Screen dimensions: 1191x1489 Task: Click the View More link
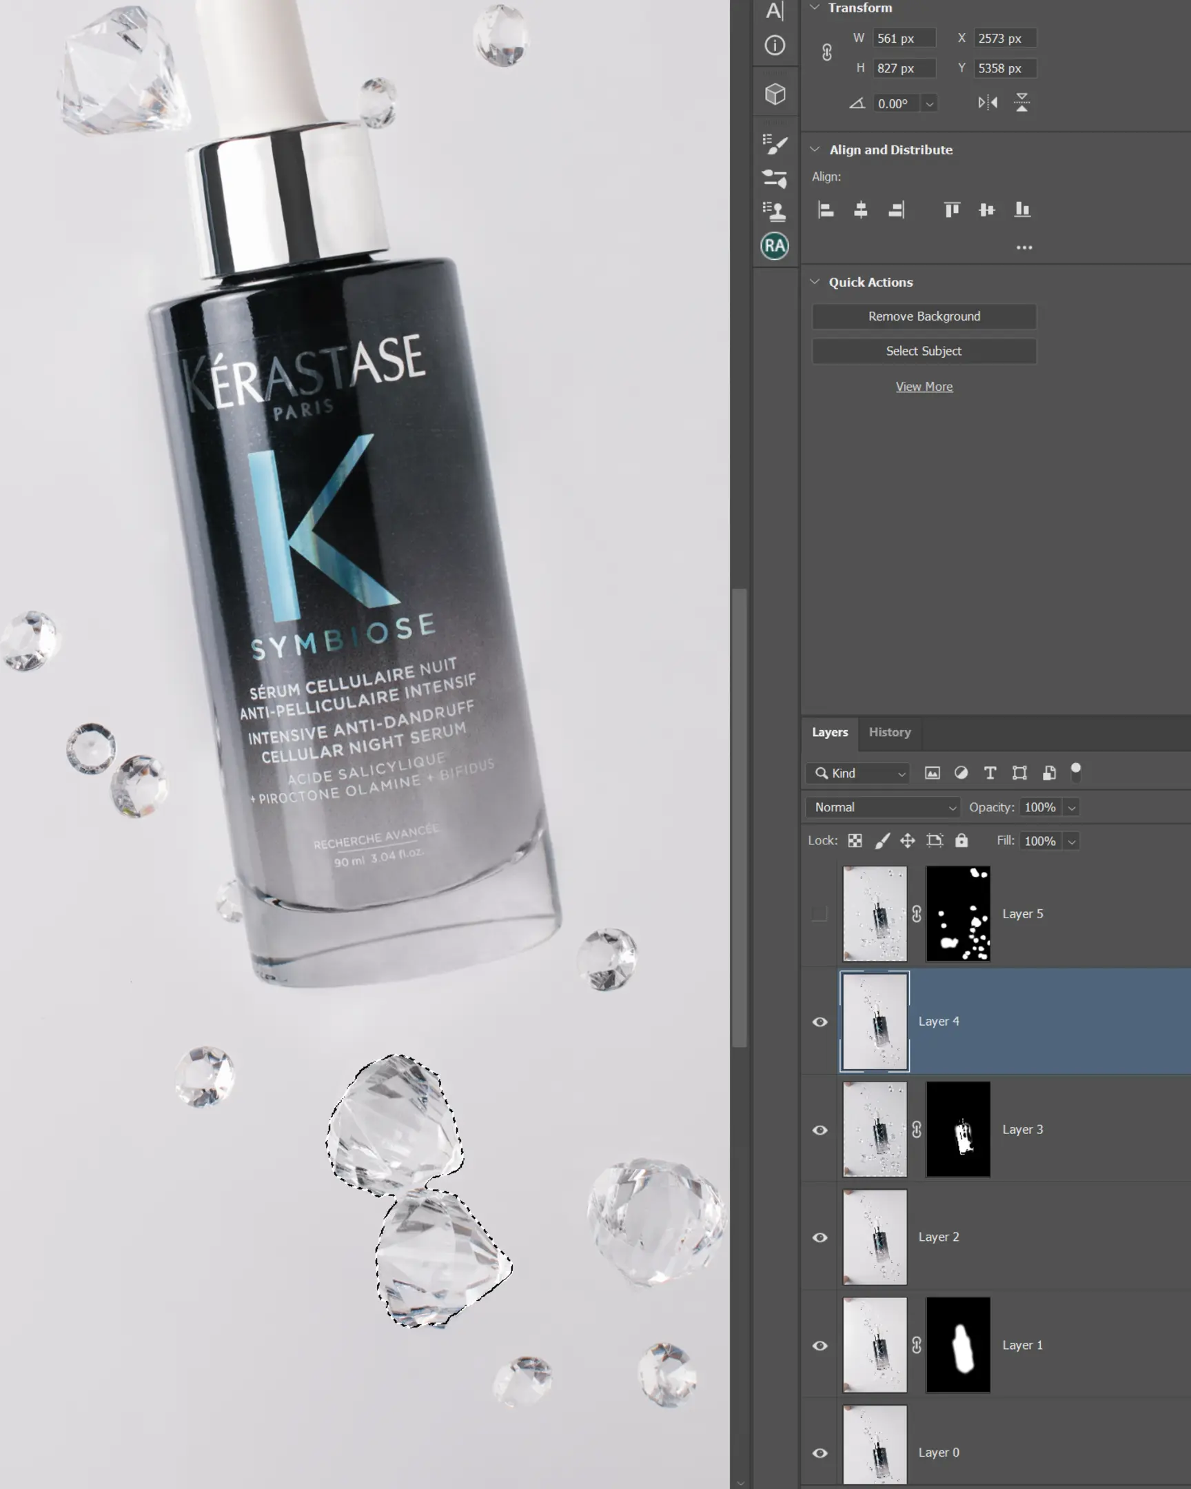pyautogui.click(x=924, y=386)
